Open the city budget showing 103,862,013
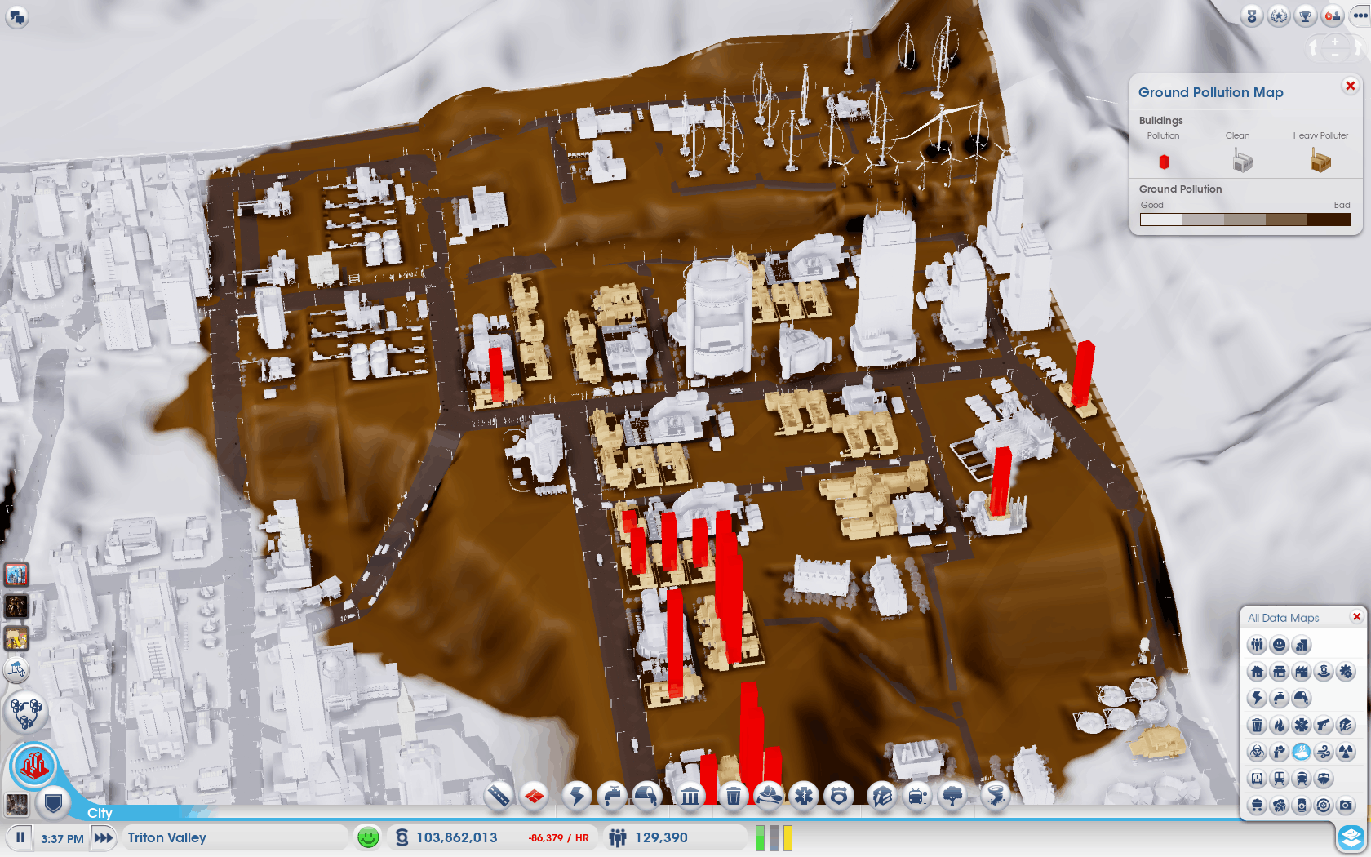Screen dimensions: 1371x857 [x=492, y=837]
